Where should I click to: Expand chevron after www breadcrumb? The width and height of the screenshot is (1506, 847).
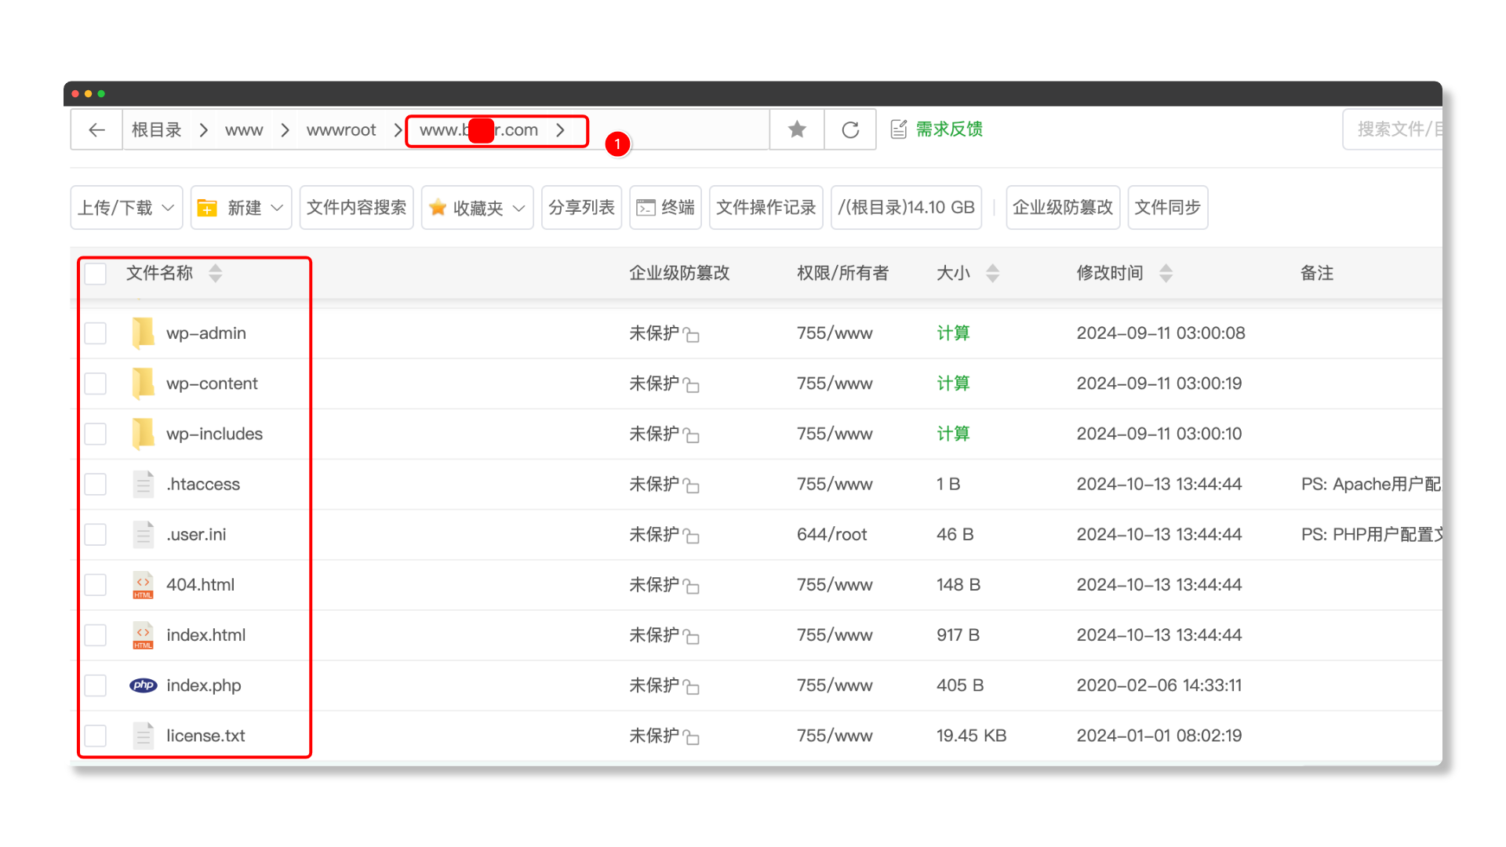(285, 130)
